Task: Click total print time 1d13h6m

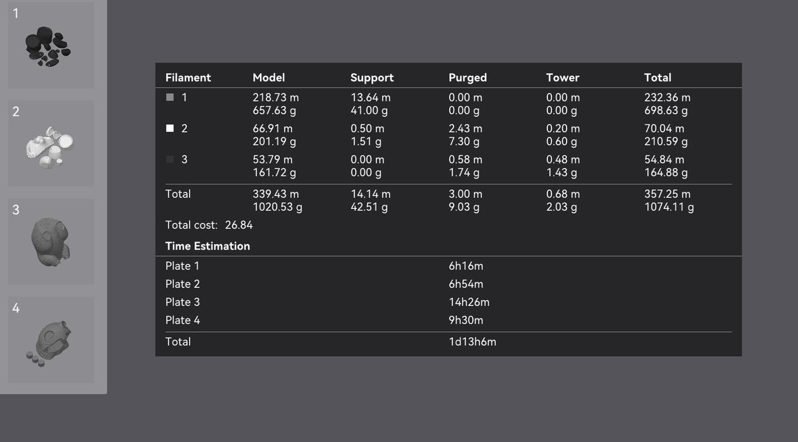Action: 472,342
